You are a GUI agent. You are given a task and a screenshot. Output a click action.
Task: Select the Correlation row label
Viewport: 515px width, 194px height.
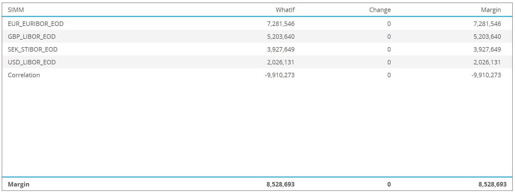click(x=24, y=75)
